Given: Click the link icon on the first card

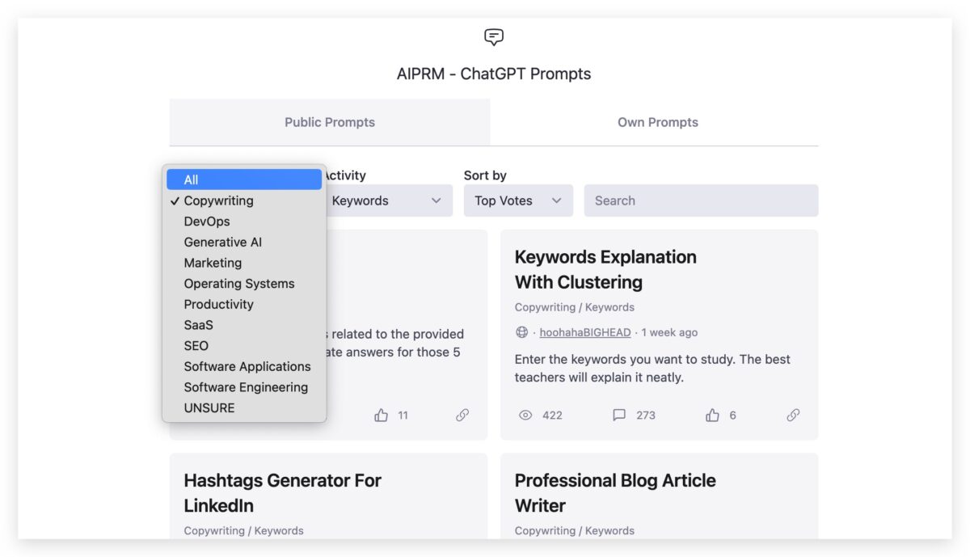Looking at the screenshot, I should tap(462, 415).
